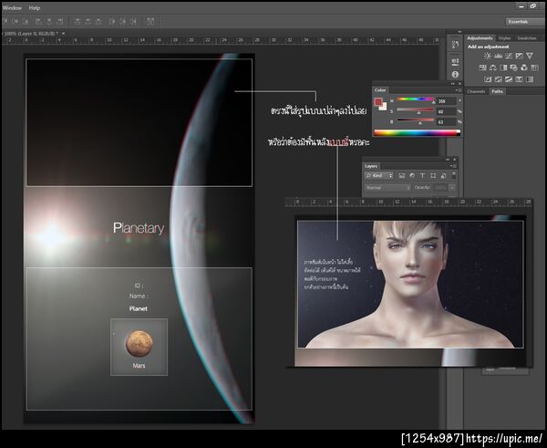Click the red foreground color swatch

click(378, 101)
